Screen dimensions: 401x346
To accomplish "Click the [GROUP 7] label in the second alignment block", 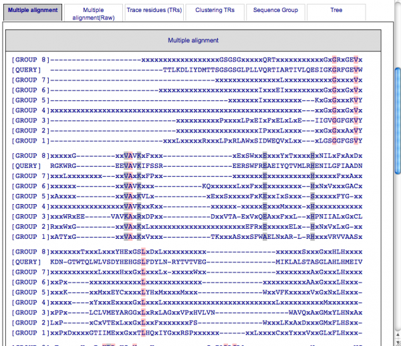I will point(25,175).
